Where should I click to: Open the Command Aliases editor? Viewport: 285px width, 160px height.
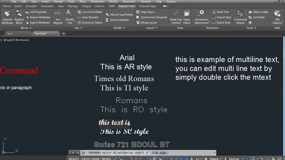(240, 17)
